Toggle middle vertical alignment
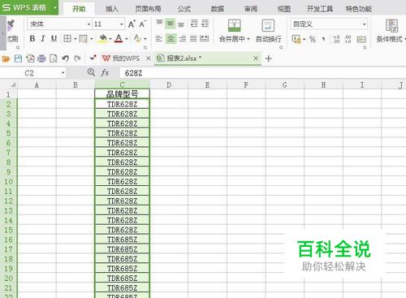The image size is (406, 298). [171, 24]
